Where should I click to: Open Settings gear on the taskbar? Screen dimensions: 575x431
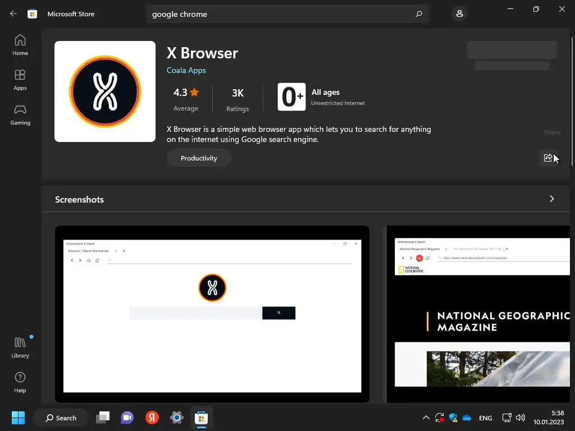tap(176, 418)
